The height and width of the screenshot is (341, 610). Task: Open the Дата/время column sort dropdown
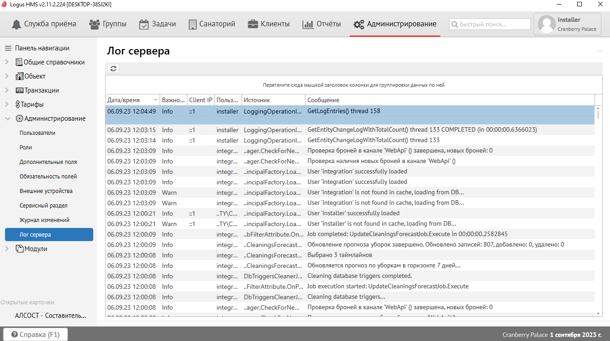(x=156, y=100)
